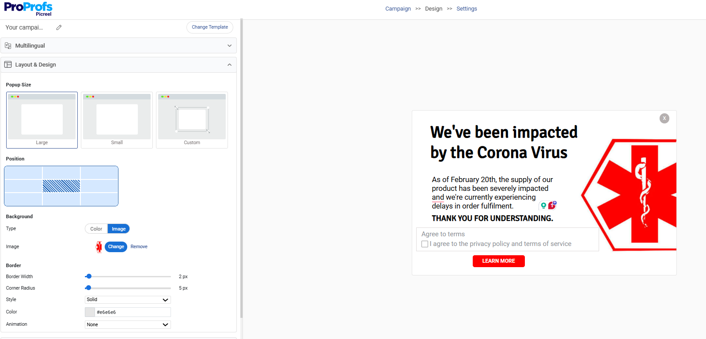706x339 pixels.
Task: Click the Multilingual translation icon
Action: (8, 45)
